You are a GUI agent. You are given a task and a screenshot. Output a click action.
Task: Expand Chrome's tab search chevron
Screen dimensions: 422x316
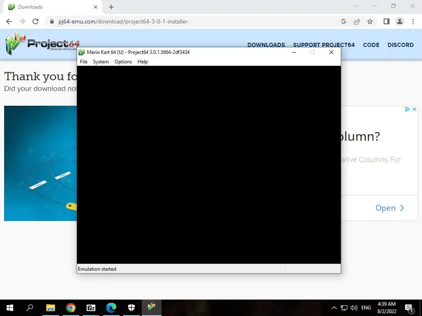pyautogui.click(x=356, y=6)
